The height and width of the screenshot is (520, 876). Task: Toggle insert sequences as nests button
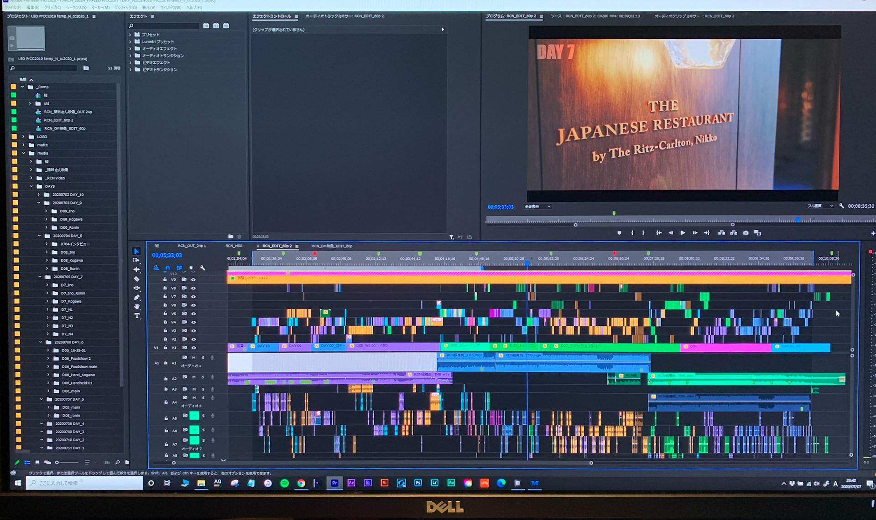[156, 268]
